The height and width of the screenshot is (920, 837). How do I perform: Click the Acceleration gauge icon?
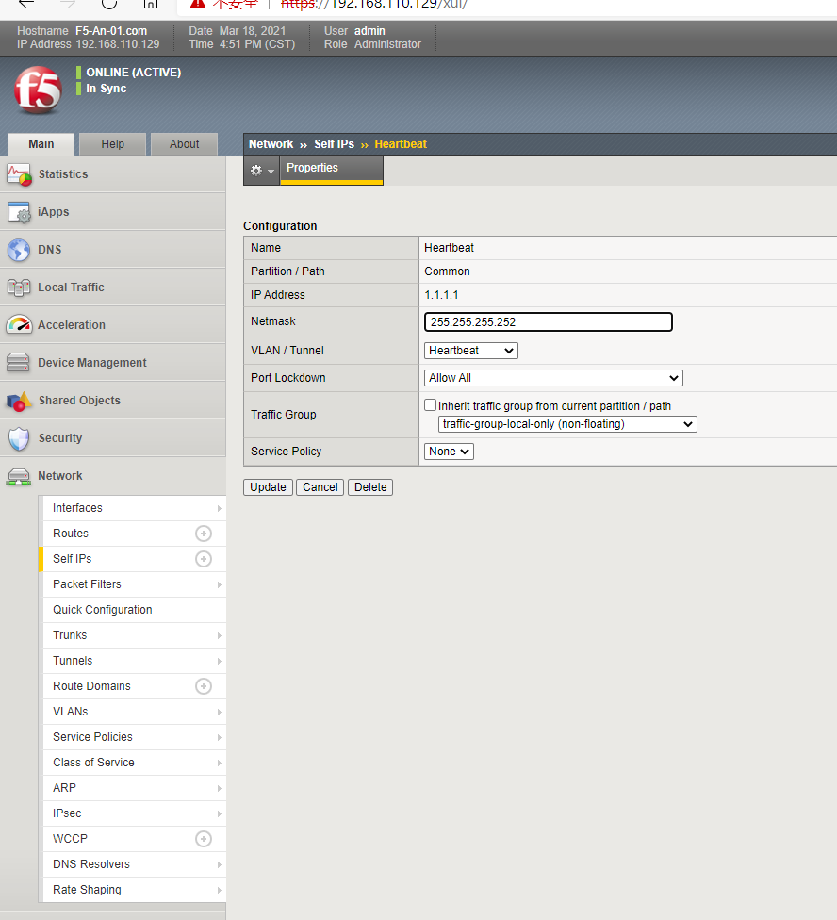point(19,325)
